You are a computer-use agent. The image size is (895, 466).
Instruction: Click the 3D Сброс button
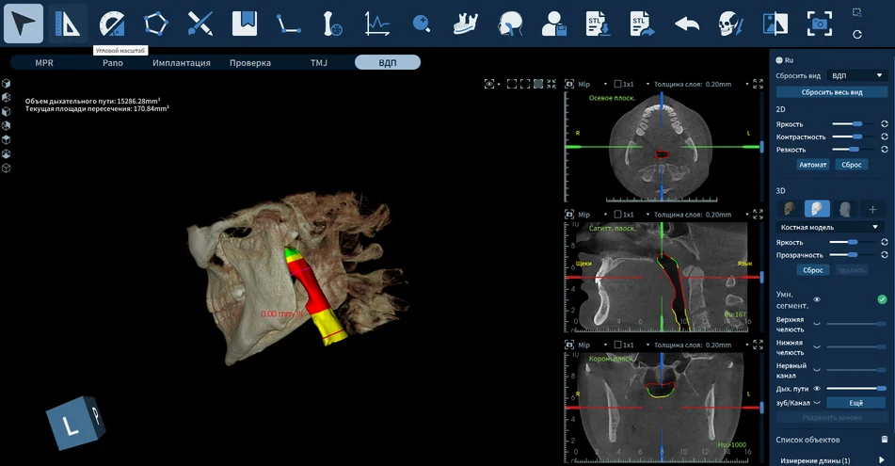tap(813, 270)
